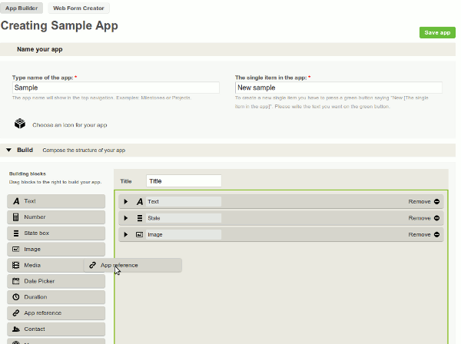Screen dimensions: 461x344
Task: Click the A icon in Text field row
Action: coord(140,202)
